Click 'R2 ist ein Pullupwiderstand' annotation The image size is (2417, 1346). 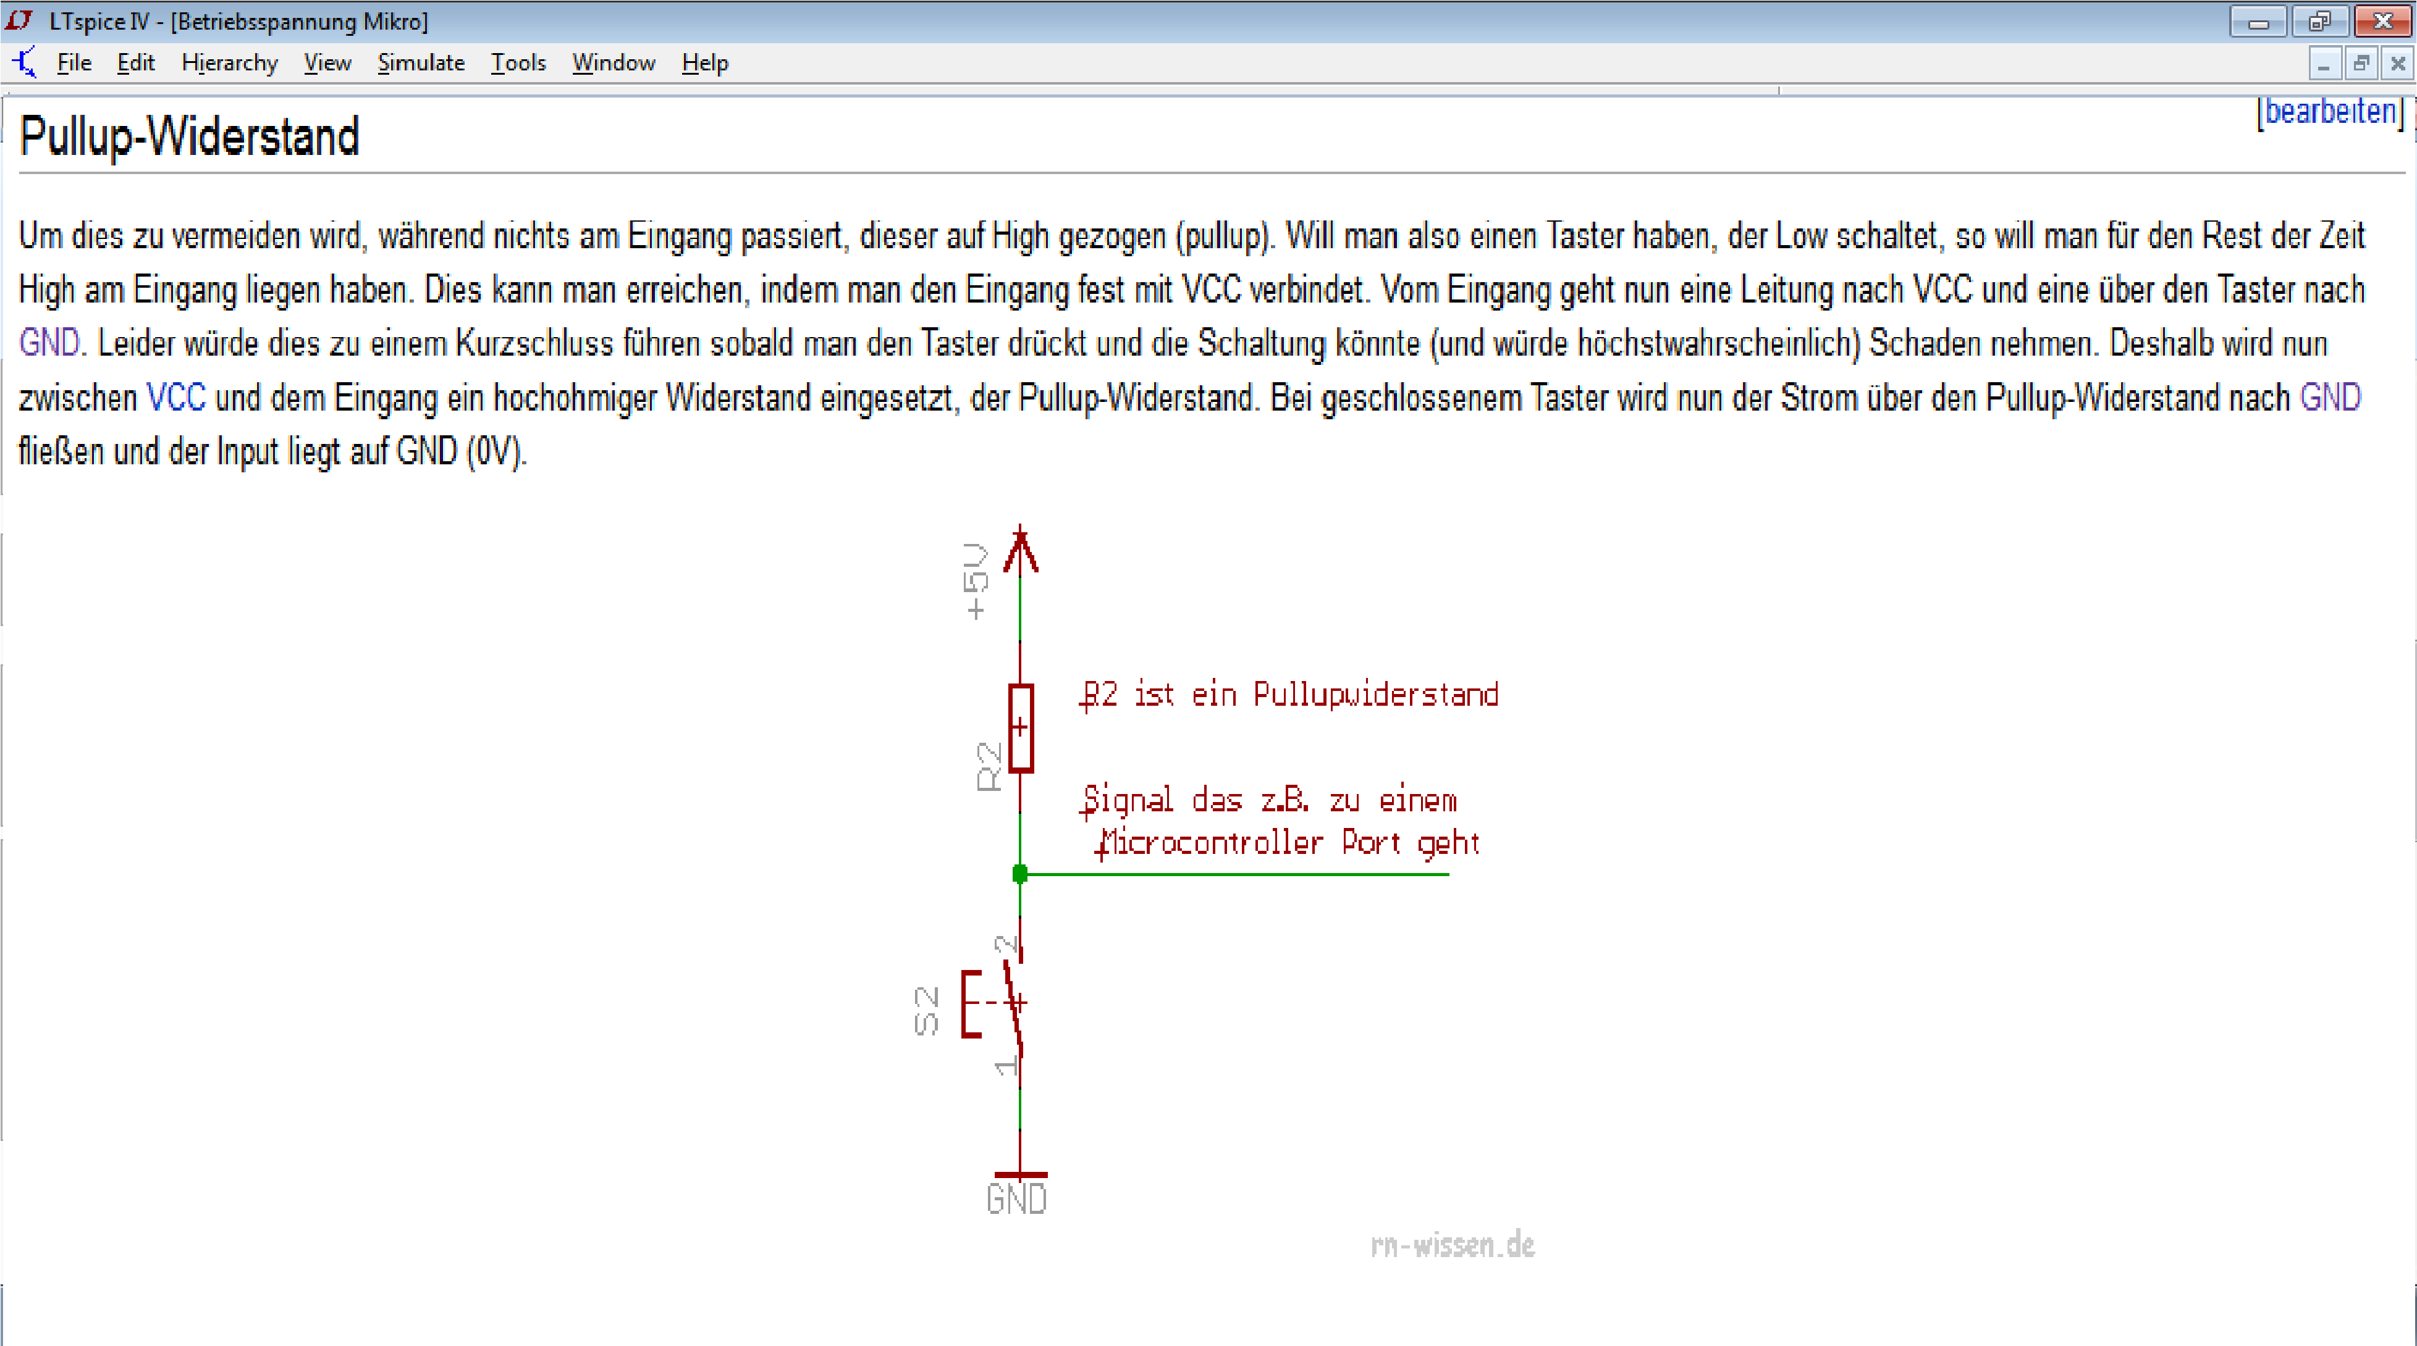1289,695
